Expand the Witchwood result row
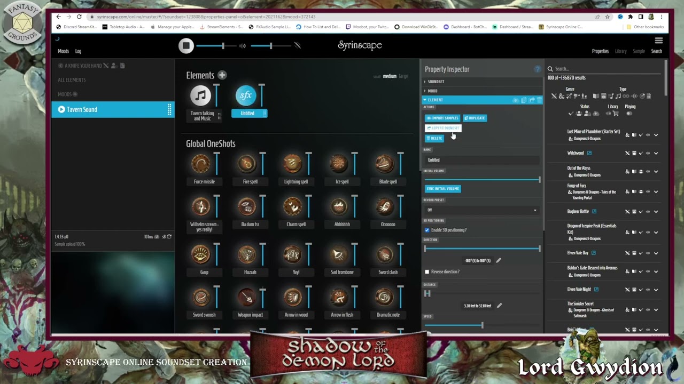 coord(656,154)
